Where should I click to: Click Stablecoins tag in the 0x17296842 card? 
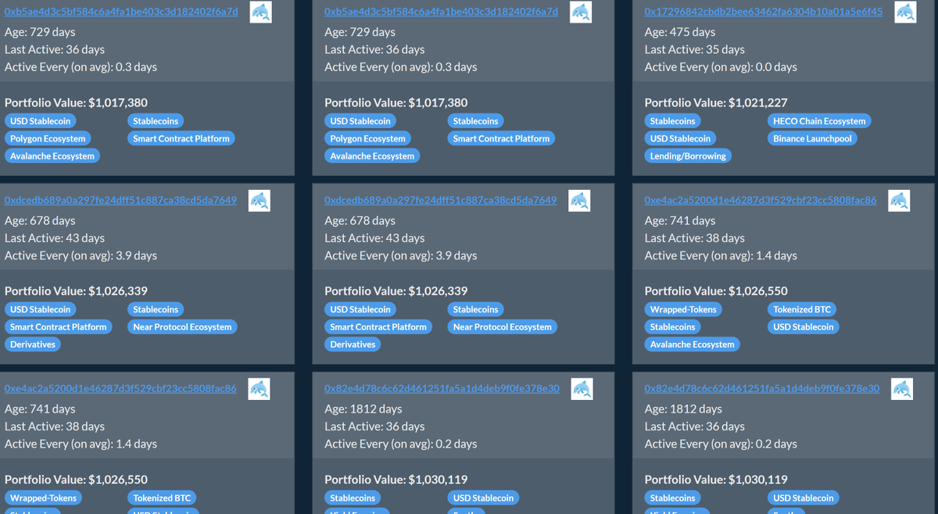tap(672, 121)
